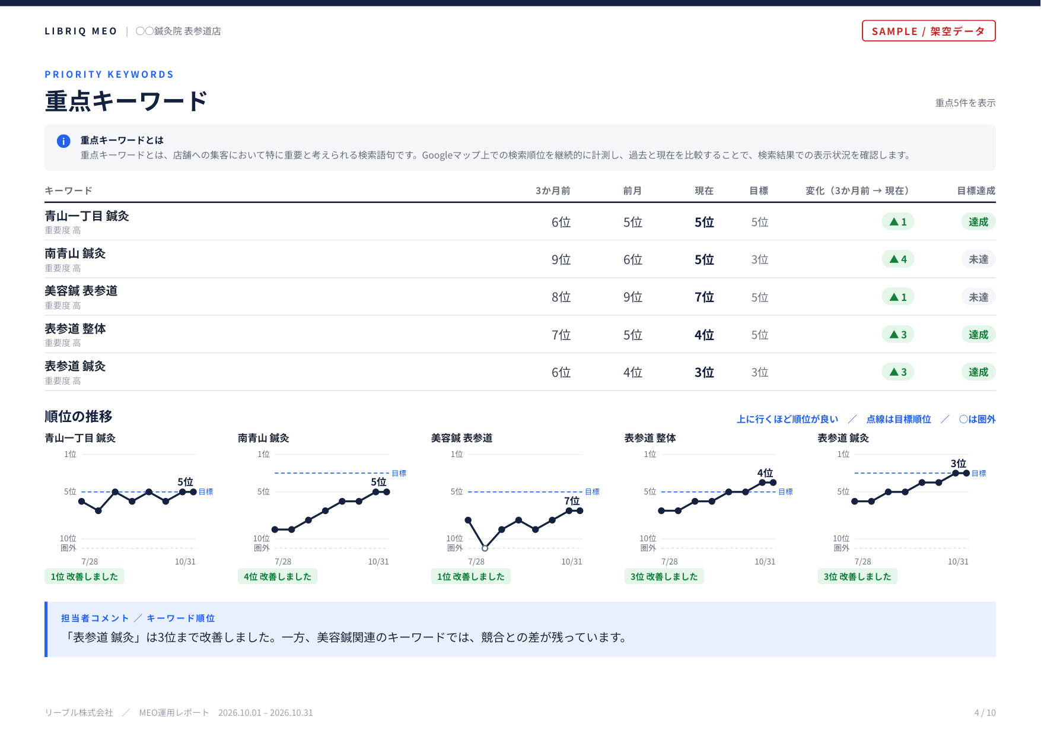
Task: Select the 美容鍼 表参道 keyword in the table
Action: [81, 291]
